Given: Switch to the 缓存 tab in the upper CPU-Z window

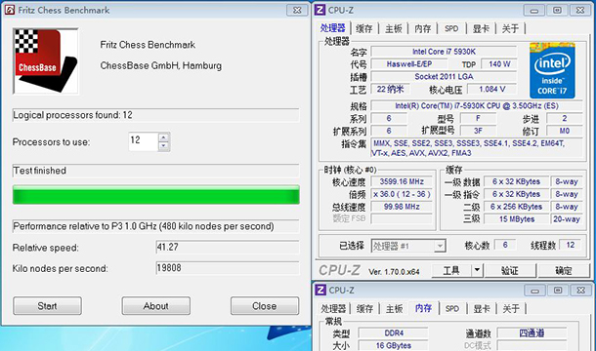Looking at the screenshot, I should (x=363, y=28).
